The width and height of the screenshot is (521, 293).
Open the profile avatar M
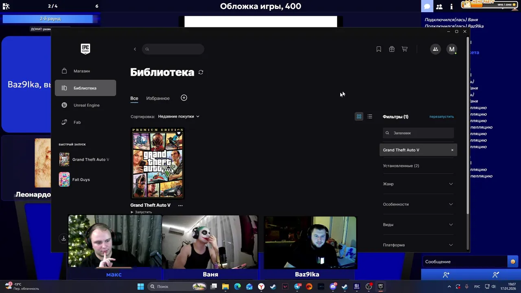(451, 49)
